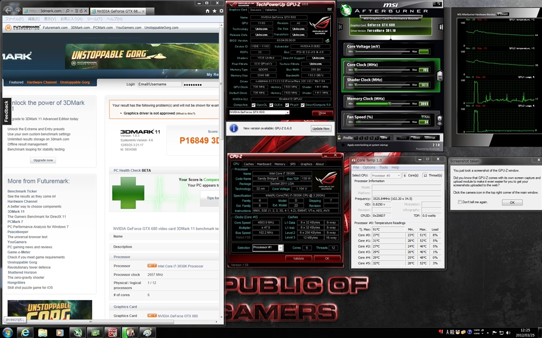Screen dimensions: 542x338
Task: Switch to Mainboard tab in CPU-Z
Action: [264, 164]
